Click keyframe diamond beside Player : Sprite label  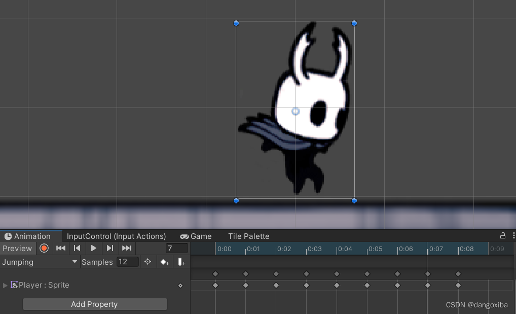click(x=180, y=286)
